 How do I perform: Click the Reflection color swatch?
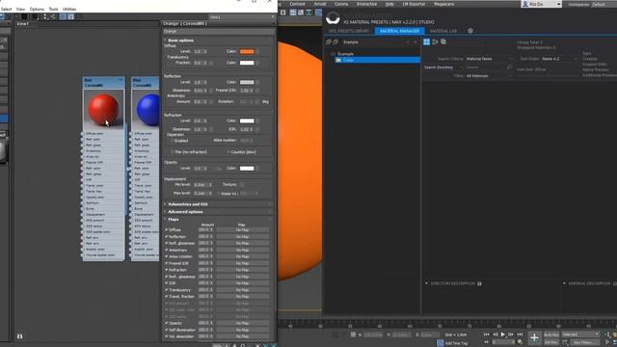tap(247, 82)
